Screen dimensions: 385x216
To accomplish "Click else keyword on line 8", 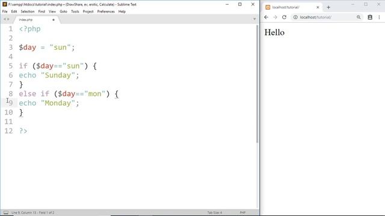I will (x=28, y=94).
